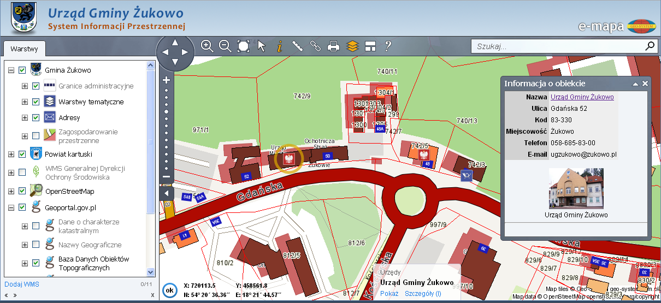This screenshot has width=661, height=303.
Task: Expand Baza Danych Obiektów Topograficznych node
Action: click(25, 263)
